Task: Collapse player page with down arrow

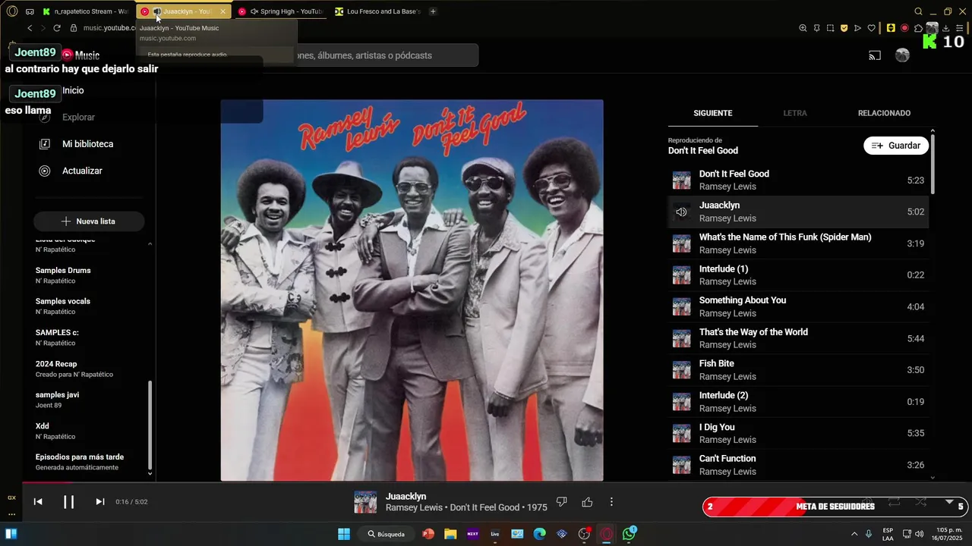Action: click(949, 502)
